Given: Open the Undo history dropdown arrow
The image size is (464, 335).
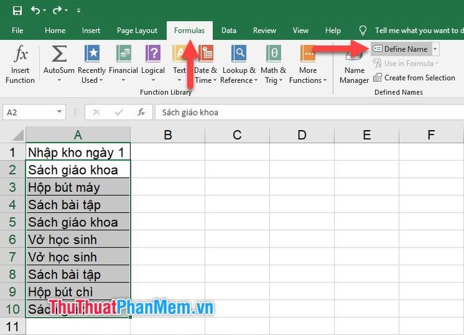Looking at the screenshot, I should tap(44, 11).
